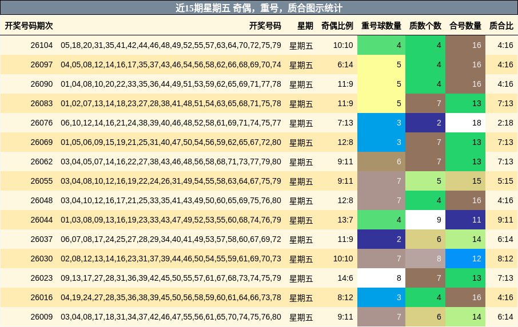The image size is (518, 327).
Task: Click the 重号球数量 column header
Action: pyautogui.click(x=381, y=26)
